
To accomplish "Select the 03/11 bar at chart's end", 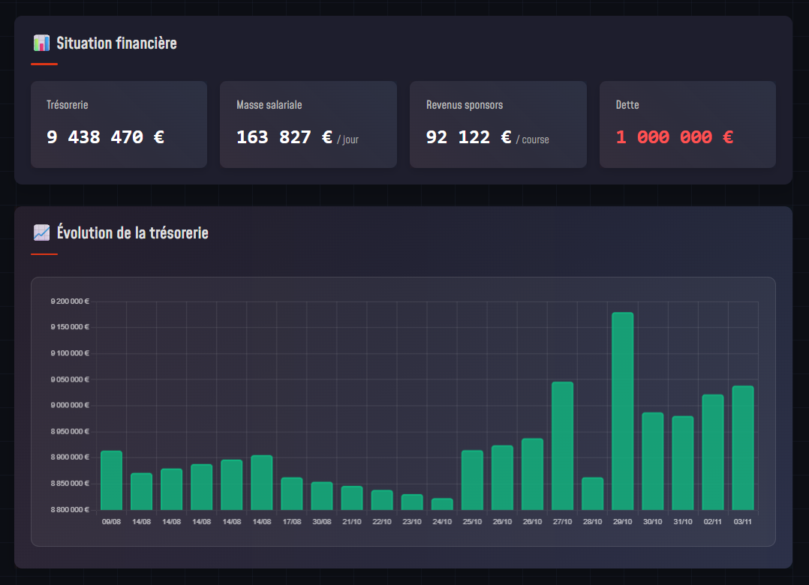I will tap(742, 448).
